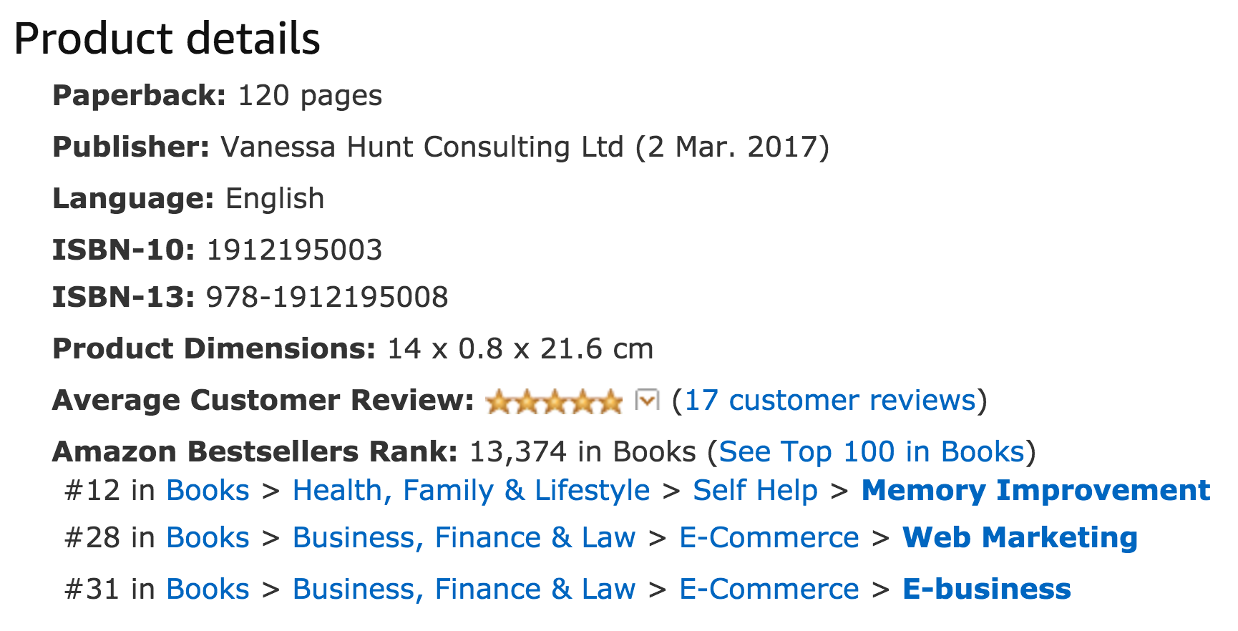Expand the rating breakdown arrow beside stars
This screenshot has height=631, width=1238.
[x=647, y=400]
